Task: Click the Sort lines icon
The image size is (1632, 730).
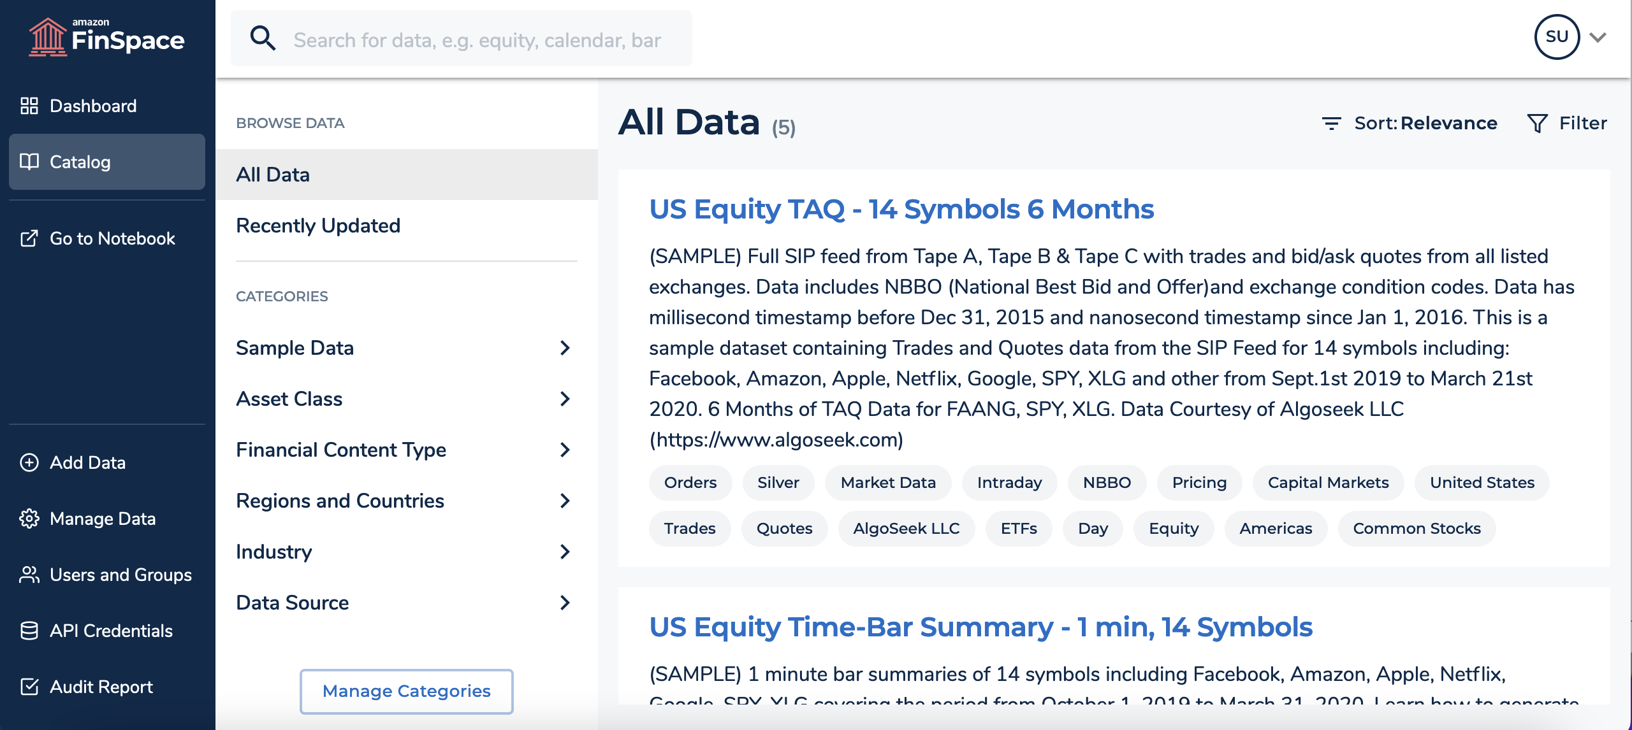Action: 1331,123
